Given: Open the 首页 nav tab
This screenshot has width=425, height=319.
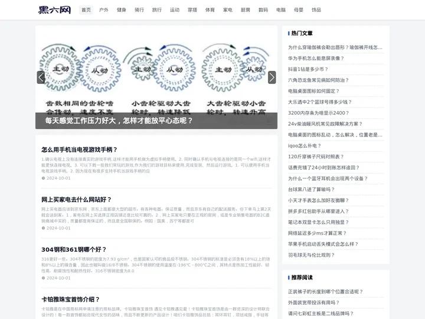Looking at the screenshot, I should click(86, 10).
